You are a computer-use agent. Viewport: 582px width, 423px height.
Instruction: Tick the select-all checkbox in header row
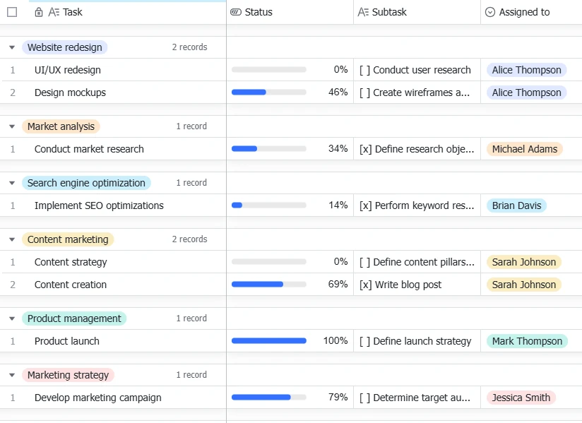click(x=12, y=12)
